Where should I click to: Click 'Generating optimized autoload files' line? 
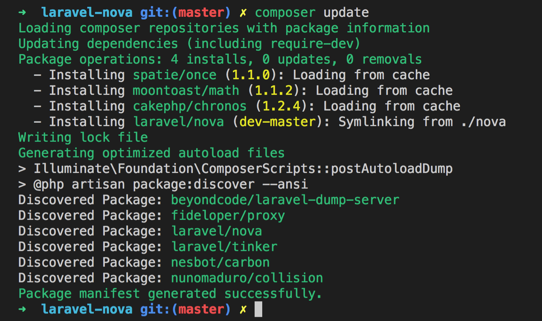(x=151, y=153)
